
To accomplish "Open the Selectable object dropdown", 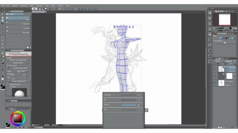I will point(19,63).
